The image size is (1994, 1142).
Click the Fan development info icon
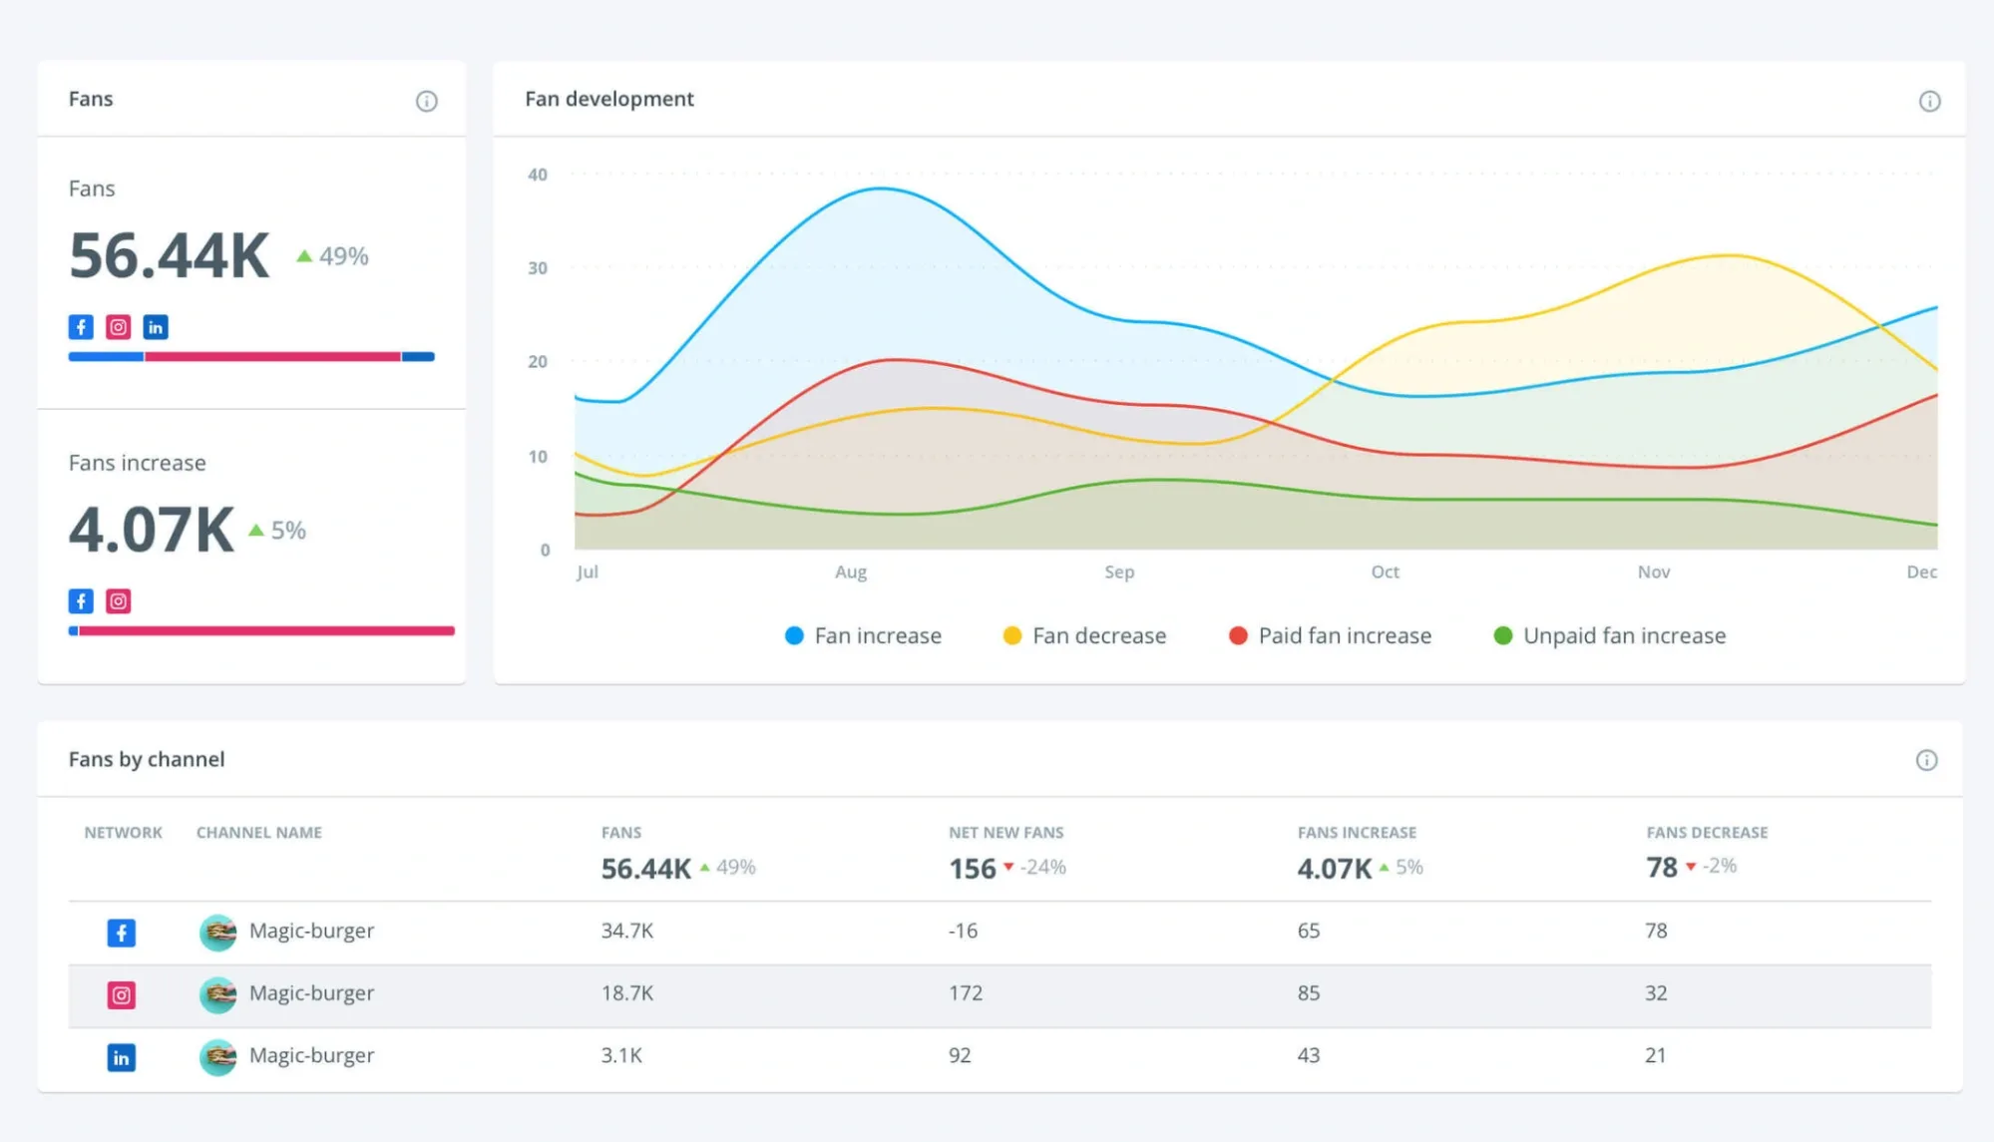pyautogui.click(x=1929, y=100)
